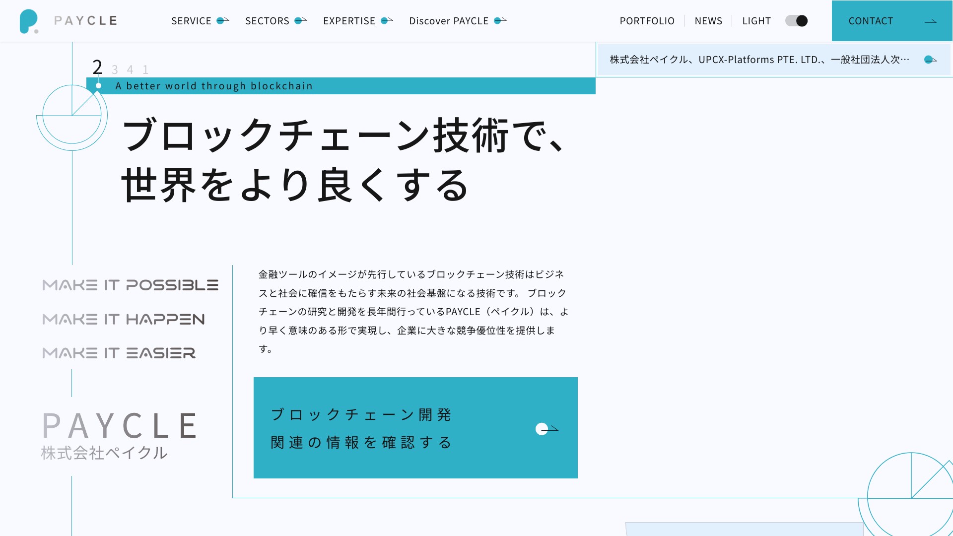Jump to slide number 3

[x=115, y=70]
